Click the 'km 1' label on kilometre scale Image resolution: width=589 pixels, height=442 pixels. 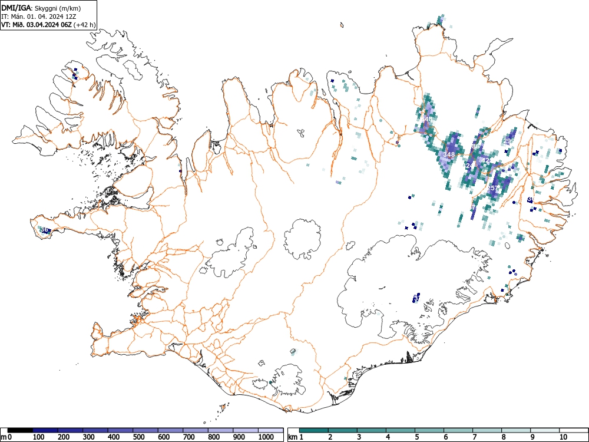point(296,437)
